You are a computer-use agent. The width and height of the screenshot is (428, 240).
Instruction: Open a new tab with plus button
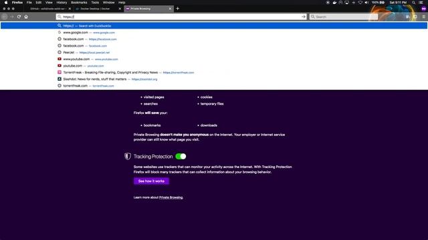177,9
